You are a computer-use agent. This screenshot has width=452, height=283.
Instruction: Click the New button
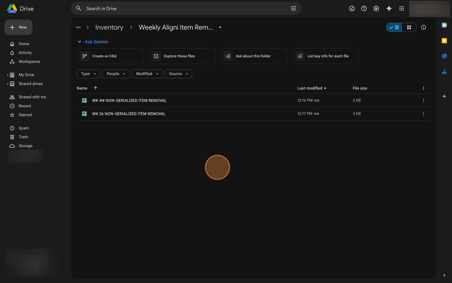pyautogui.click(x=18, y=27)
